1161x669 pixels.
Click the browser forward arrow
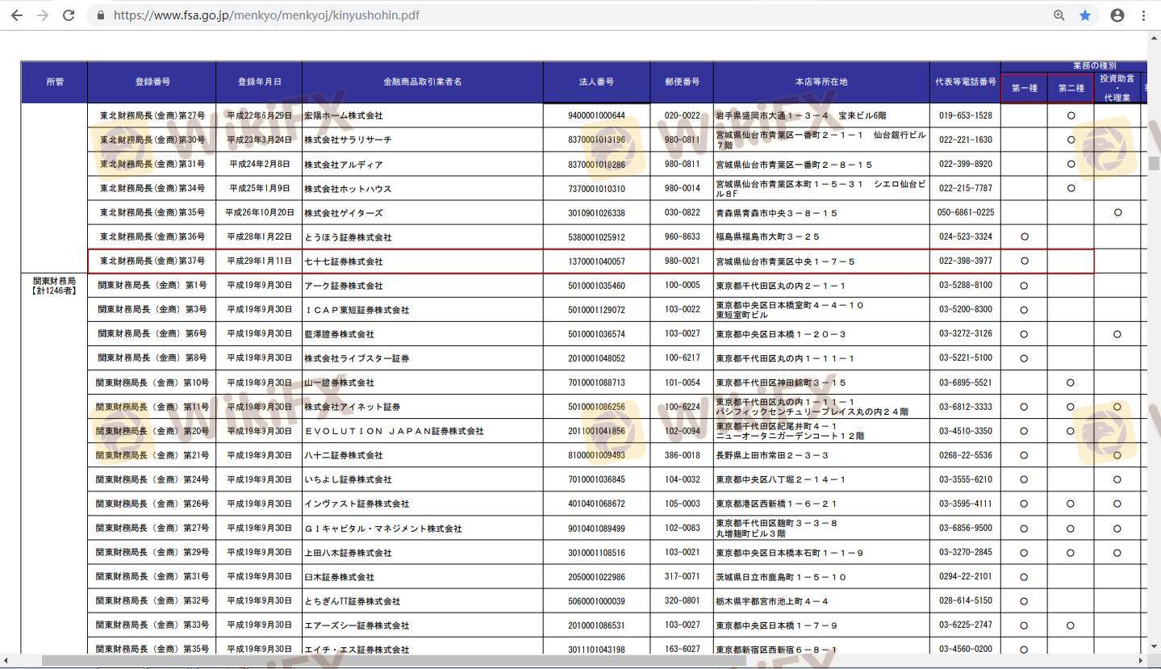42,15
